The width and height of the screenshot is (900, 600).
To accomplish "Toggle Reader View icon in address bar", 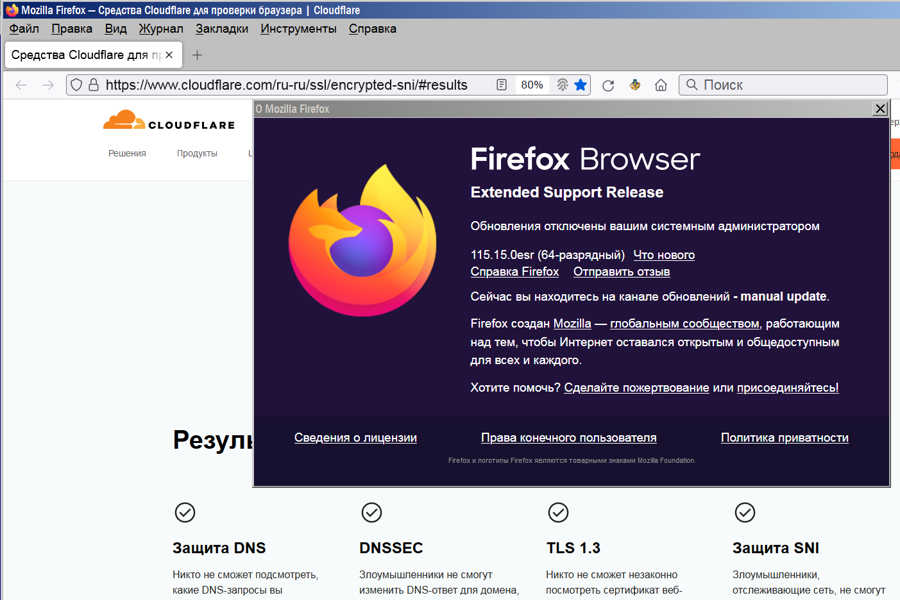I will pos(502,85).
